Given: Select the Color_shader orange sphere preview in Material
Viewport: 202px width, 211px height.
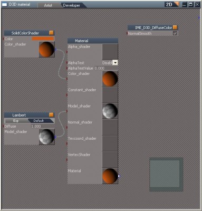Looking at the screenshot, I should [110, 79].
